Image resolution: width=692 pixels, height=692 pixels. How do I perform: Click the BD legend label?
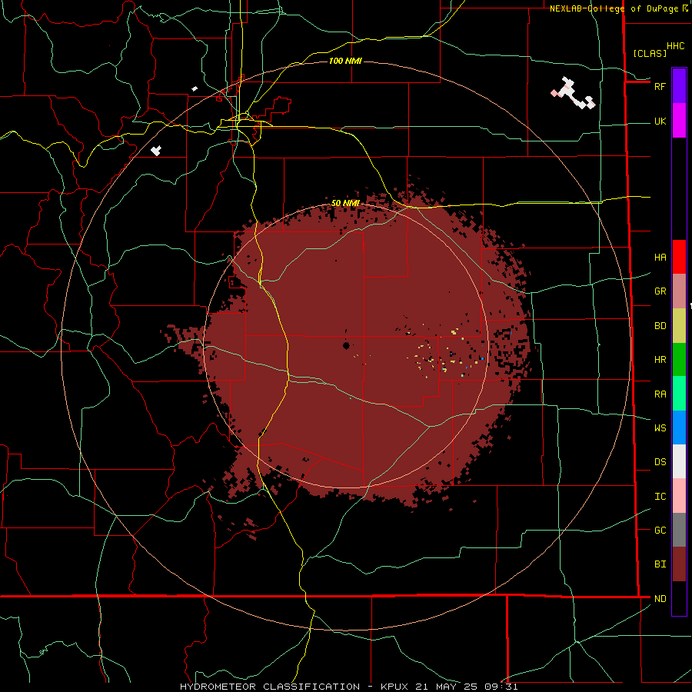(x=660, y=326)
